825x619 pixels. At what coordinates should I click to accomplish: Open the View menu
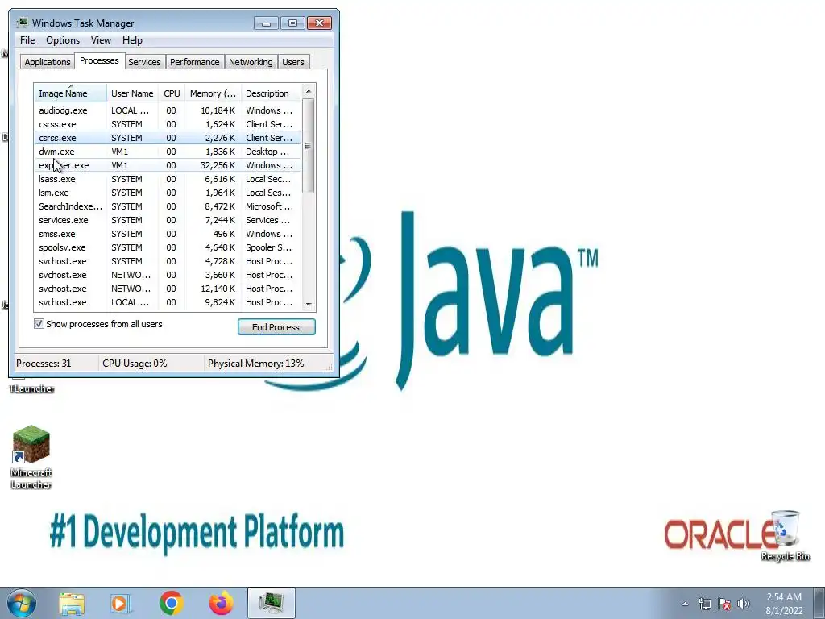point(101,40)
